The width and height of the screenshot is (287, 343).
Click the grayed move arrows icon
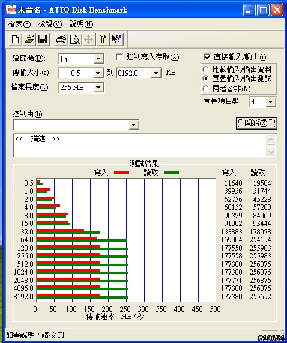coord(89,40)
